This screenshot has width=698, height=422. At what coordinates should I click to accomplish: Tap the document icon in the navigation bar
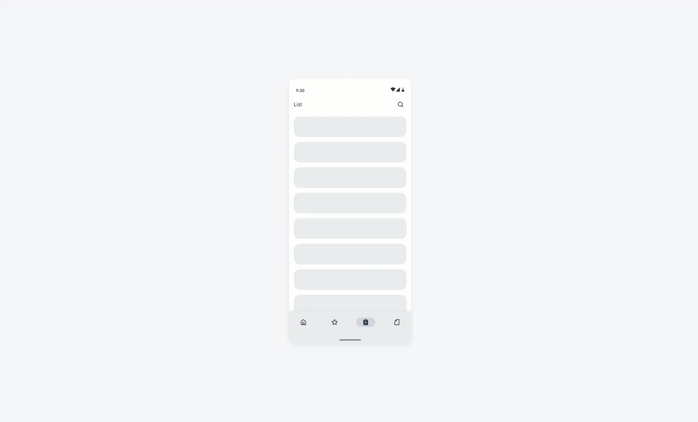pyautogui.click(x=396, y=322)
